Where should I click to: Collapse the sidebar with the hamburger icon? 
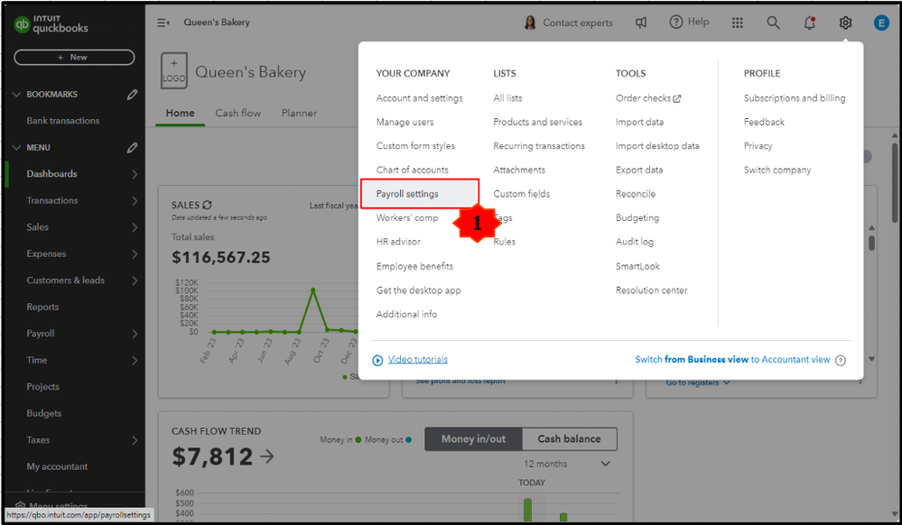tap(163, 23)
